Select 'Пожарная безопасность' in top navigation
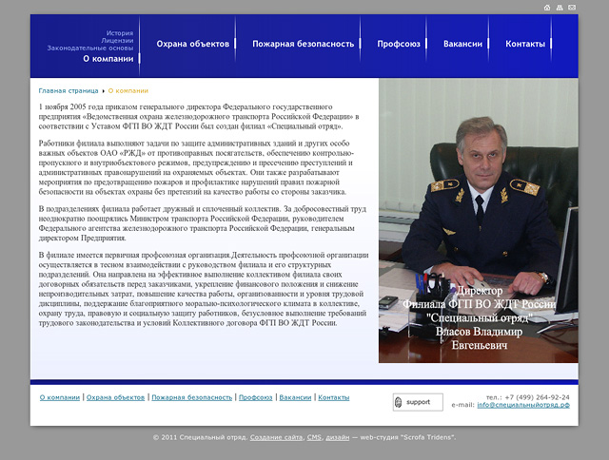Image resolution: width=609 pixels, height=460 pixels. click(x=303, y=45)
